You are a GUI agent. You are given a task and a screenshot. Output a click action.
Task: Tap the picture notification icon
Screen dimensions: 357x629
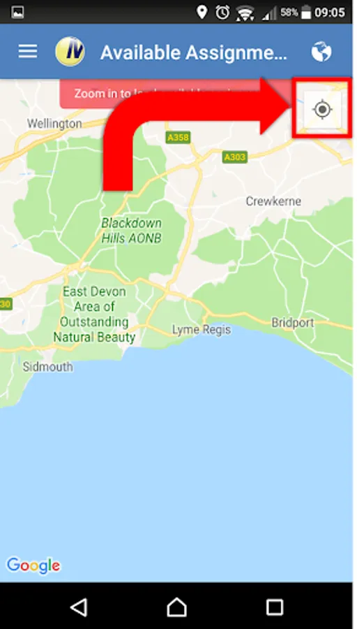click(x=17, y=13)
